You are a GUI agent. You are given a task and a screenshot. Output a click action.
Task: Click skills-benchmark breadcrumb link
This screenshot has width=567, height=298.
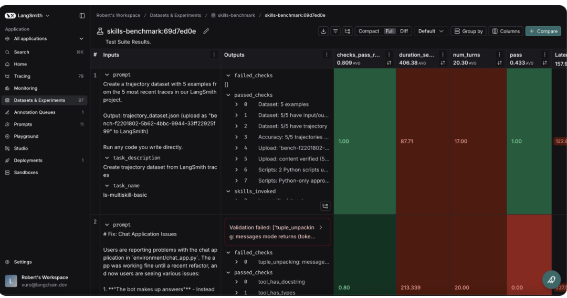pos(236,15)
